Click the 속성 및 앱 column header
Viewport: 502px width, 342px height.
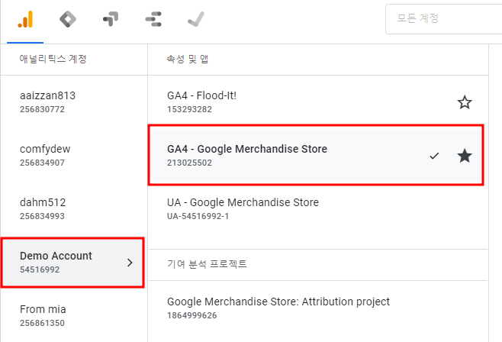(188, 59)
